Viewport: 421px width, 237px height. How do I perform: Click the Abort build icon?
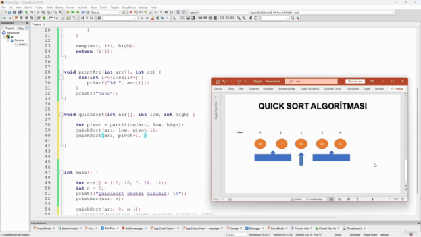click(x=87, y=13)
